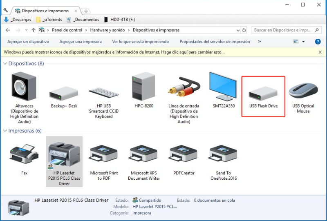Viewport: 327px width, 221px height.
Task: Show more toolbar commands with the chevron
Action: [260, 42]
